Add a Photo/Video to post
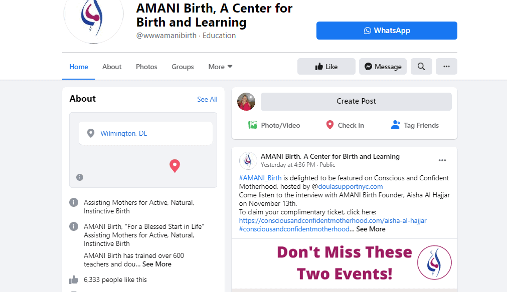This screenshot has height=292, width=507. coord(274,125)
